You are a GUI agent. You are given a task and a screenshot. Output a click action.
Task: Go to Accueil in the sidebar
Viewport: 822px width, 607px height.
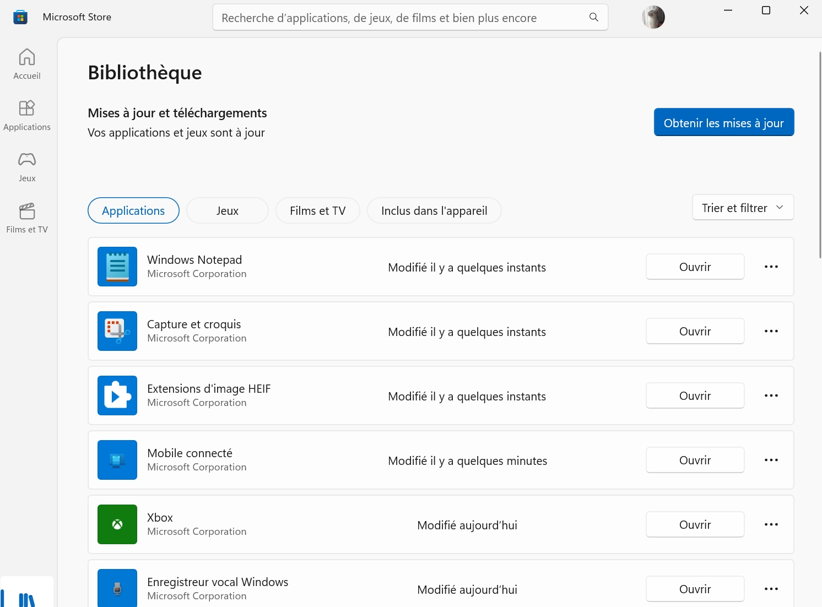(27, 64)
